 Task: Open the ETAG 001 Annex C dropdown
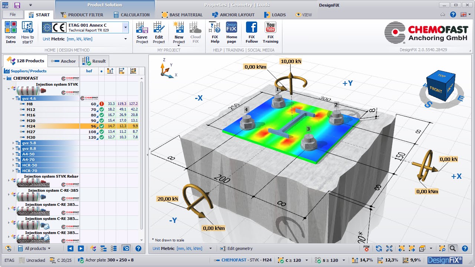(125, 27)
